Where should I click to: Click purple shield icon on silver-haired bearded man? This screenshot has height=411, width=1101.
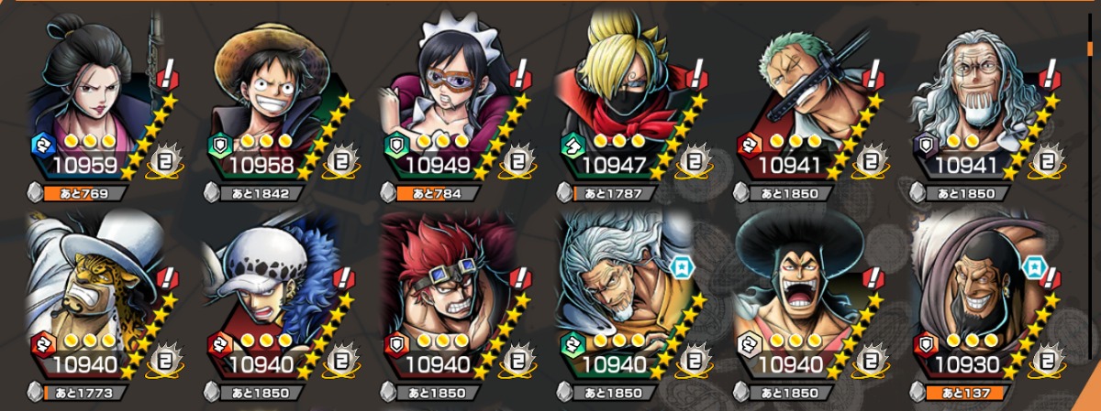(x=925, y=143)
